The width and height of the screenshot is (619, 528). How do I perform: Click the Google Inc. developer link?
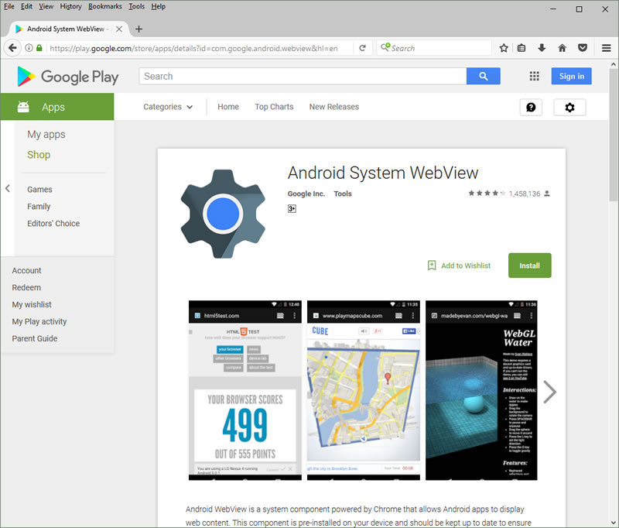(306, 194)
